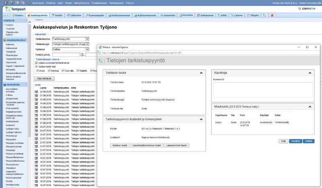The height and width of the screenshot is (188, 322).
Task: Click the Kohteen tiedot button
Action: click(x=120, y=145)
